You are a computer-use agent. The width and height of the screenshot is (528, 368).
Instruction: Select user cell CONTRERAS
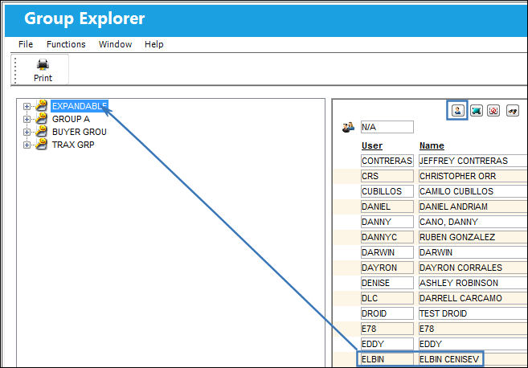[387, 161]
